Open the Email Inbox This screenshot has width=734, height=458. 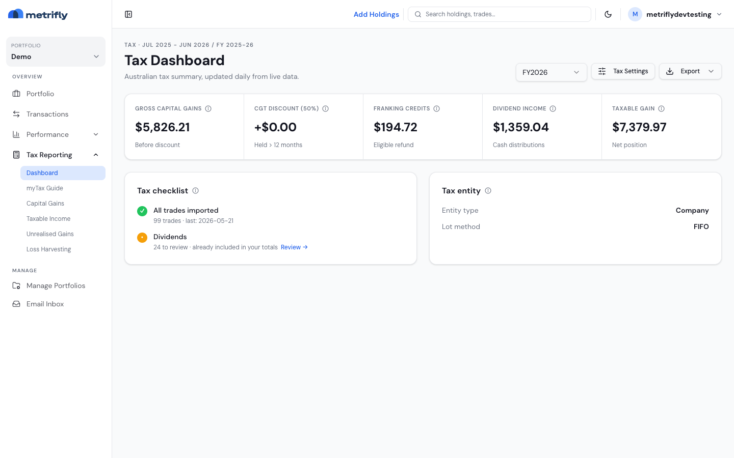pyautogui.click(x=56, y=304)
